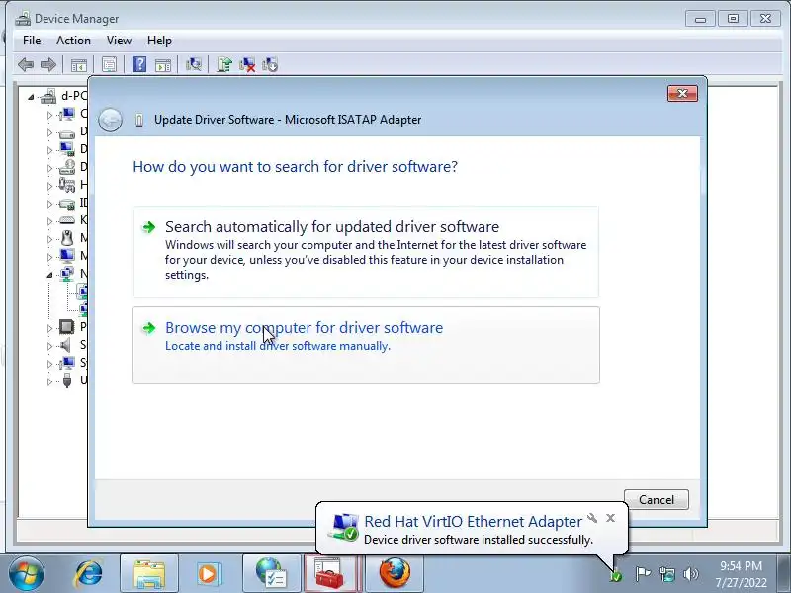
Task: Open the View menu
Action: (x=119, y=41)
